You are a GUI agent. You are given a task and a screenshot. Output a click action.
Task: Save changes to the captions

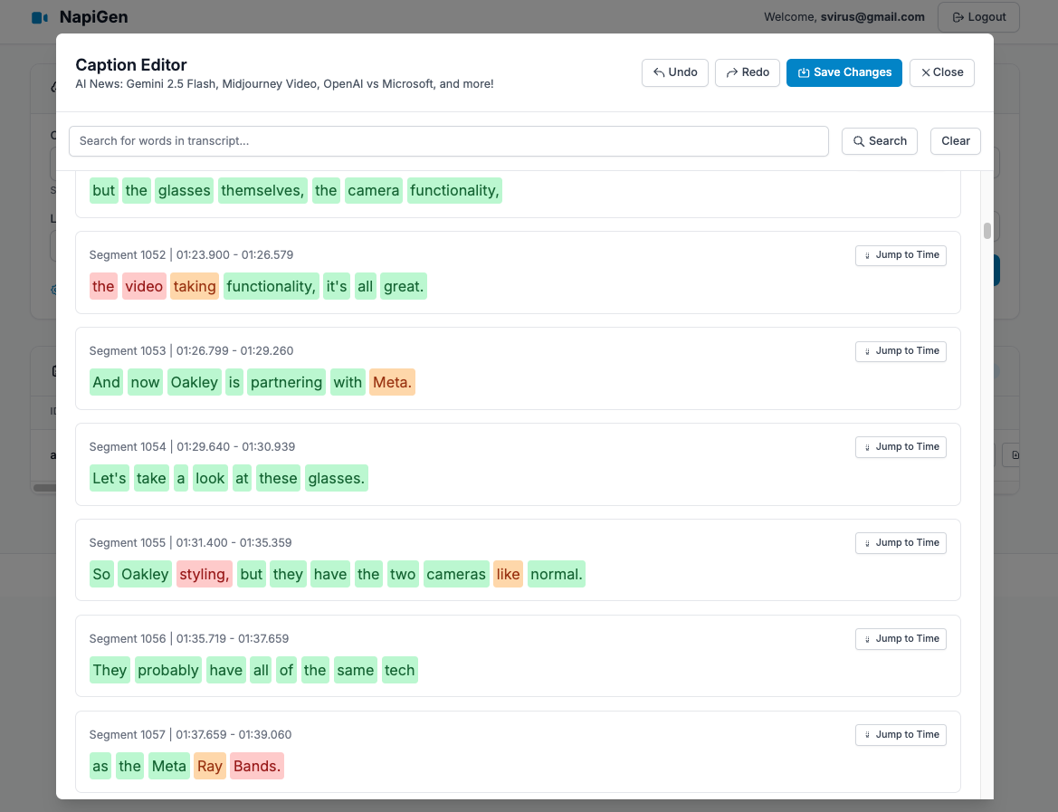click(x=844, y=72)
